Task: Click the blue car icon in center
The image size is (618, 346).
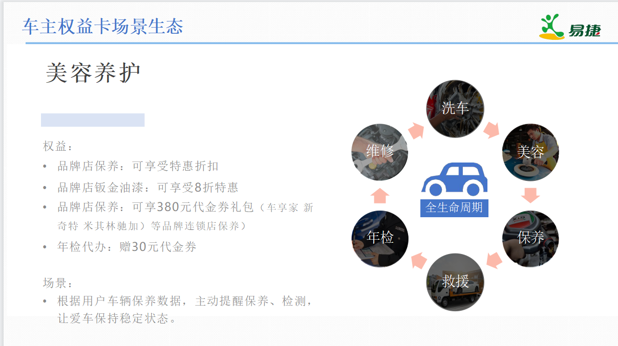Action: click(454, 179)
